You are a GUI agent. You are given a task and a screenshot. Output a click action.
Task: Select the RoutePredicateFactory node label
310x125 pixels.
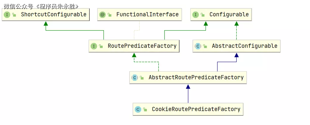[x=142, y=46]
